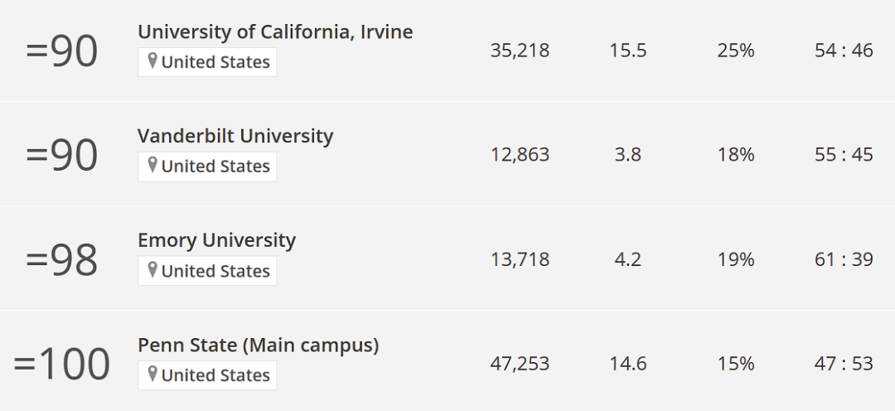This screenshot has height=411, width=895.
Task: Click 3.8 students per staff value
Action: (x=628, y=155)
